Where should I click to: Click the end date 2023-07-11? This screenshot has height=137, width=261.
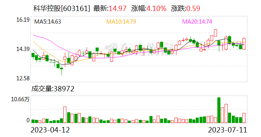[228, 130]
